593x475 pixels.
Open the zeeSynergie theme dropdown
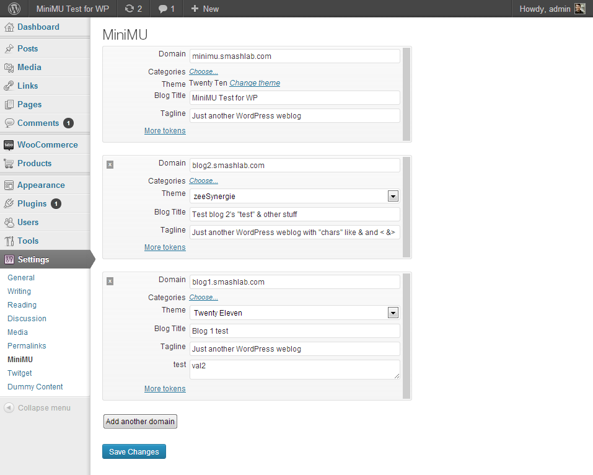pyautogui.click(x=393, y=196)
